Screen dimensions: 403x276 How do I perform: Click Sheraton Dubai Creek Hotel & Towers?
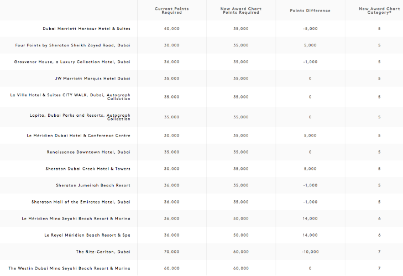(x=88, y=169)
